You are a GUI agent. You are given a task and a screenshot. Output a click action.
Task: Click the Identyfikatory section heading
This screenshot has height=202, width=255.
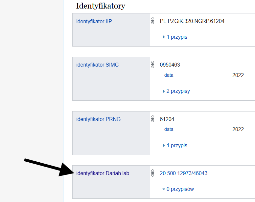click(x=101, y=6)
